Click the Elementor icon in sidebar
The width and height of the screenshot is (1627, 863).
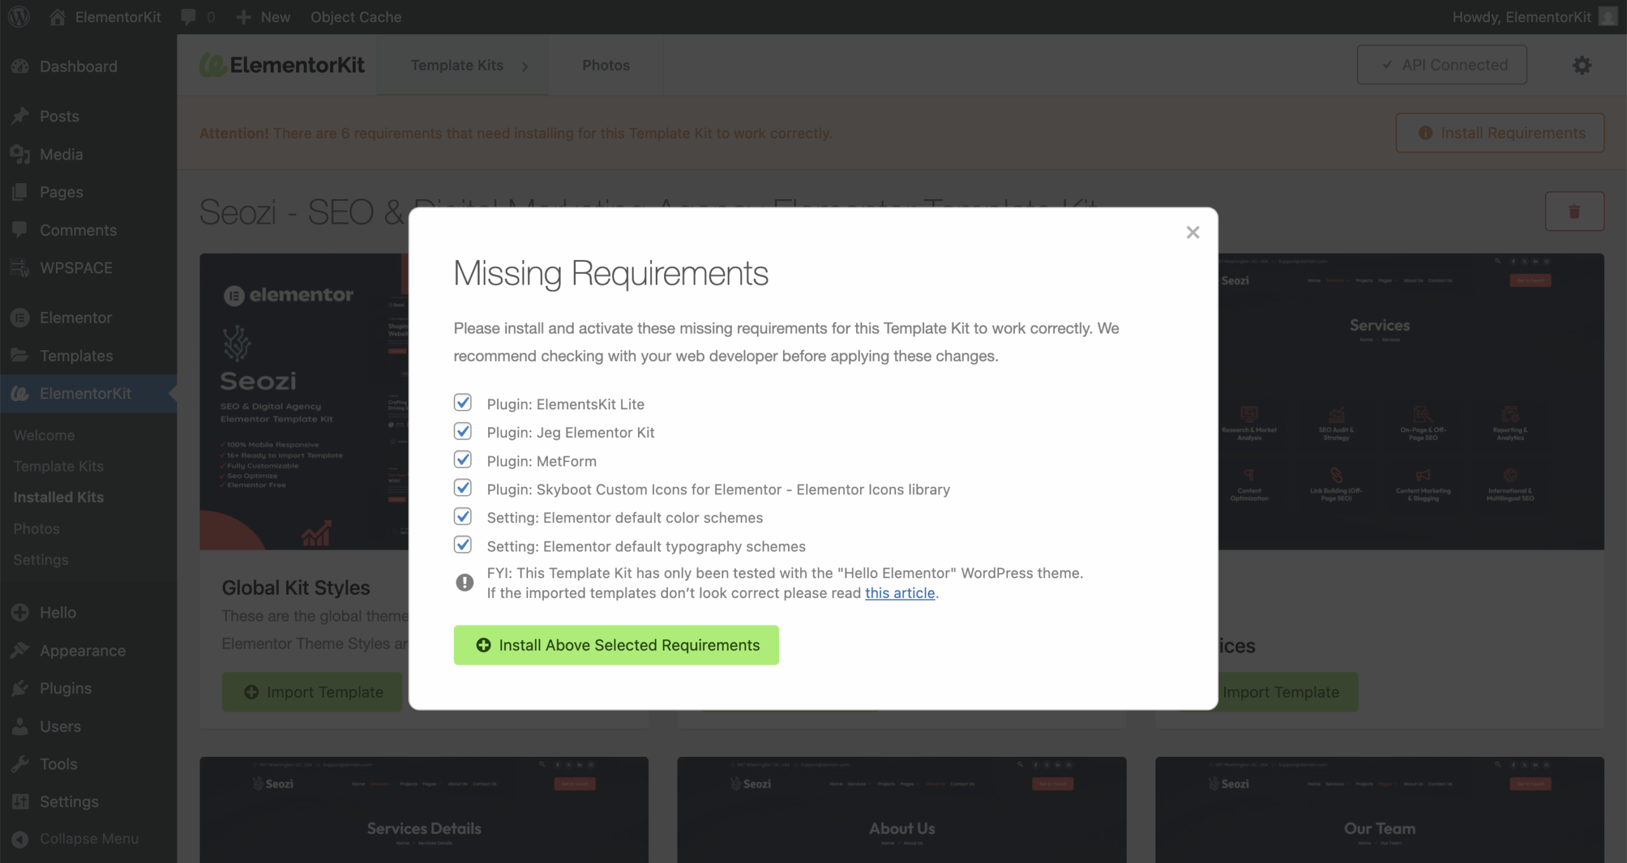[20, 318]
